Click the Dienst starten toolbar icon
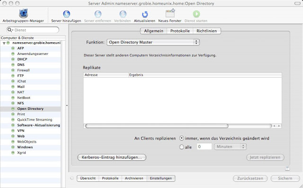This screenshot has width=303, height=188. [196, 14]
